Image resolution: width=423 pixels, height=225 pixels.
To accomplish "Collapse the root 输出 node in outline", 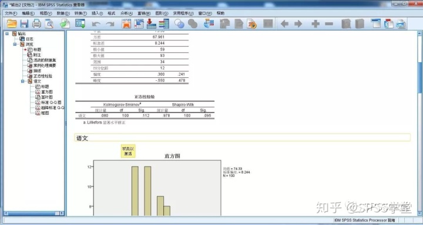I will 7,33.
